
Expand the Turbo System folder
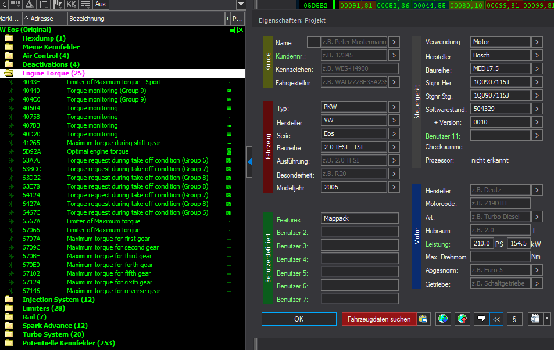tap(9, 334)
